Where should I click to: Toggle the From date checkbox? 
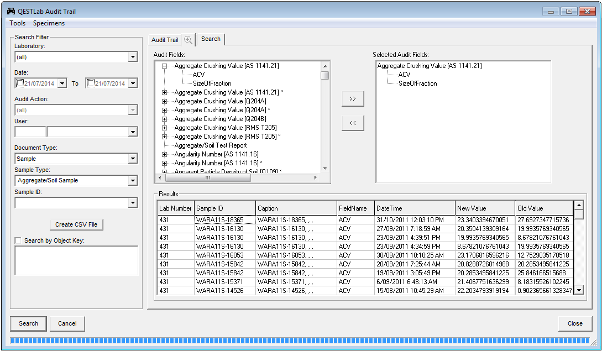tap(20, 83)
